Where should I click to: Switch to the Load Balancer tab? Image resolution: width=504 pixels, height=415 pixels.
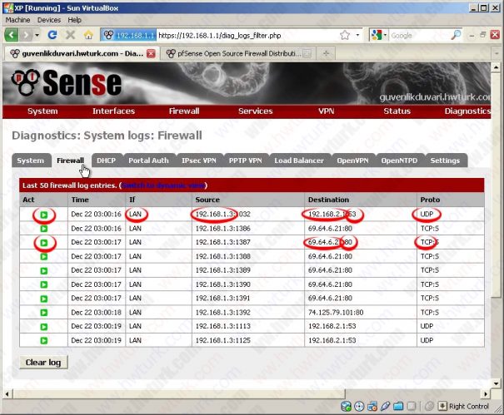pyautogui.click(x=299, y=161)
